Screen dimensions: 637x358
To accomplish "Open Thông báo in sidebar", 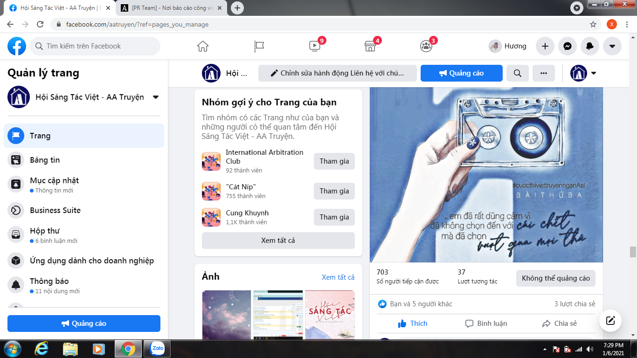I will [84, 286].
